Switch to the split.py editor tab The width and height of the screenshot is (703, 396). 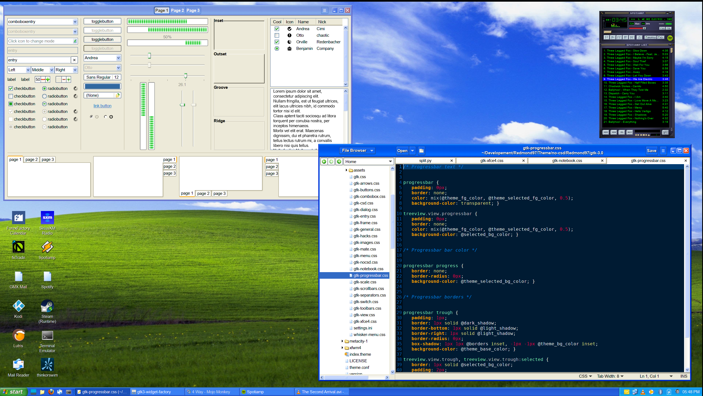click(x=425, y=161)
